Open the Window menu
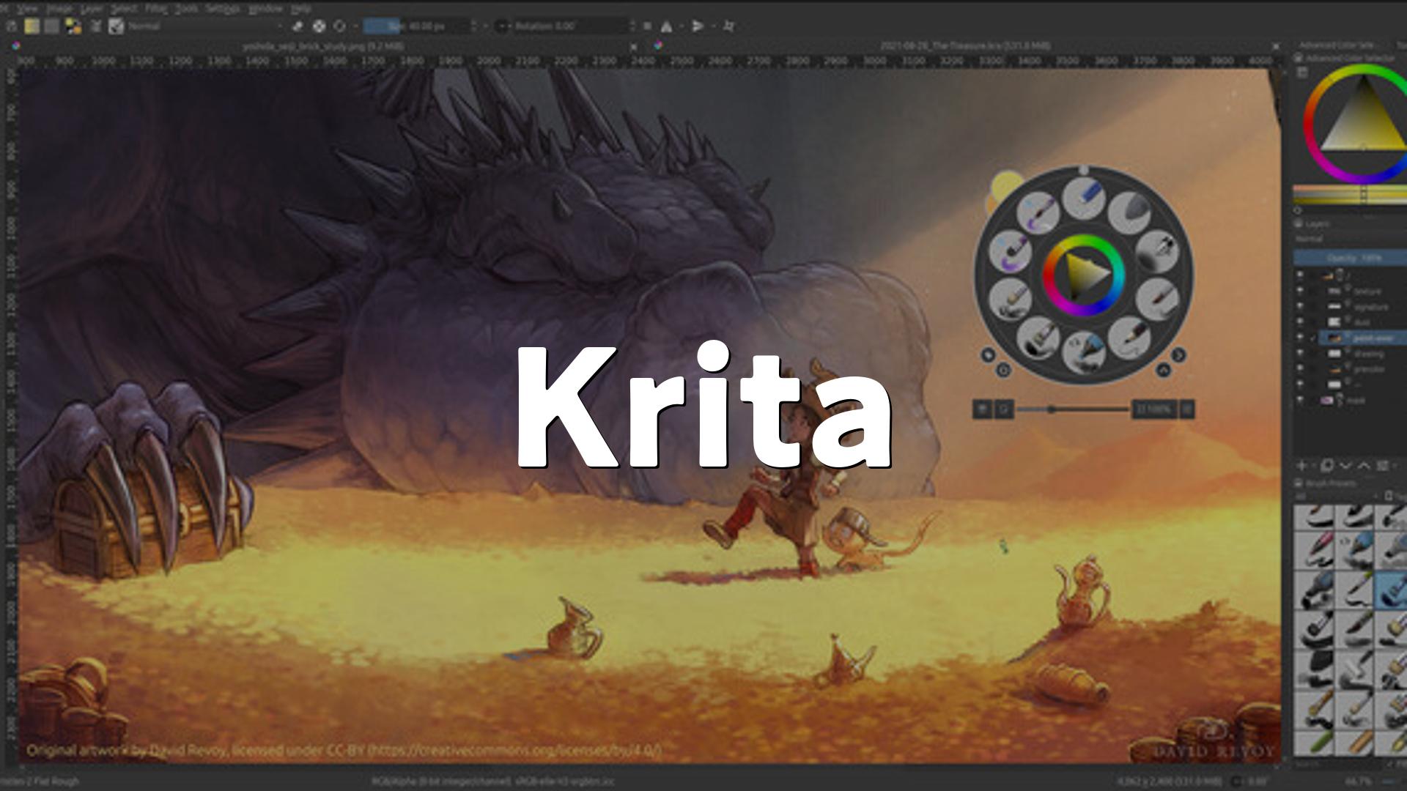Image resolution: width=1407 pixels, height=791 pixels. click(x=265, y=8)
